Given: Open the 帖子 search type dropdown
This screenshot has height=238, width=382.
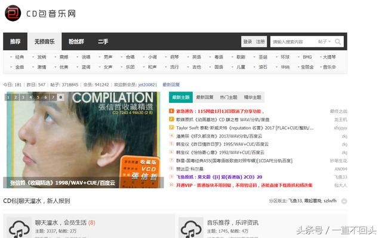Looking at the screenshot, I should (x=324, y=42).
